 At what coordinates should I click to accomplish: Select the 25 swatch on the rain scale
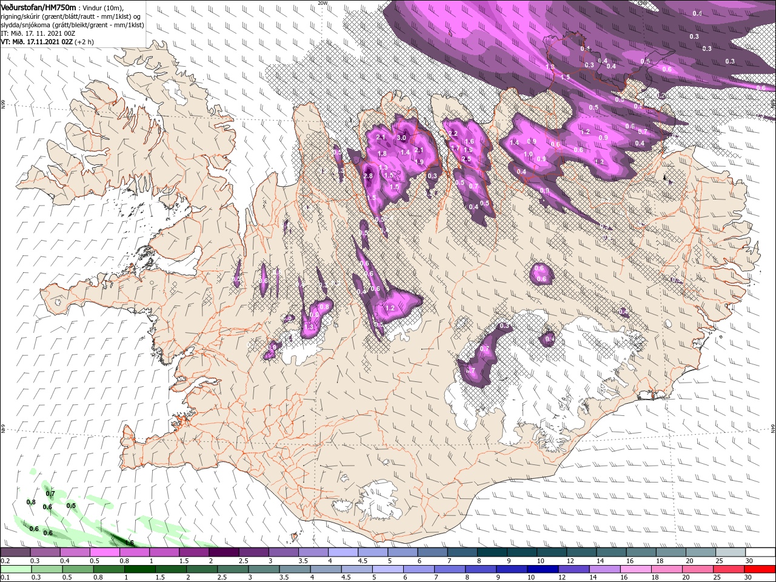pyautogui.click(x=729, y=569)
